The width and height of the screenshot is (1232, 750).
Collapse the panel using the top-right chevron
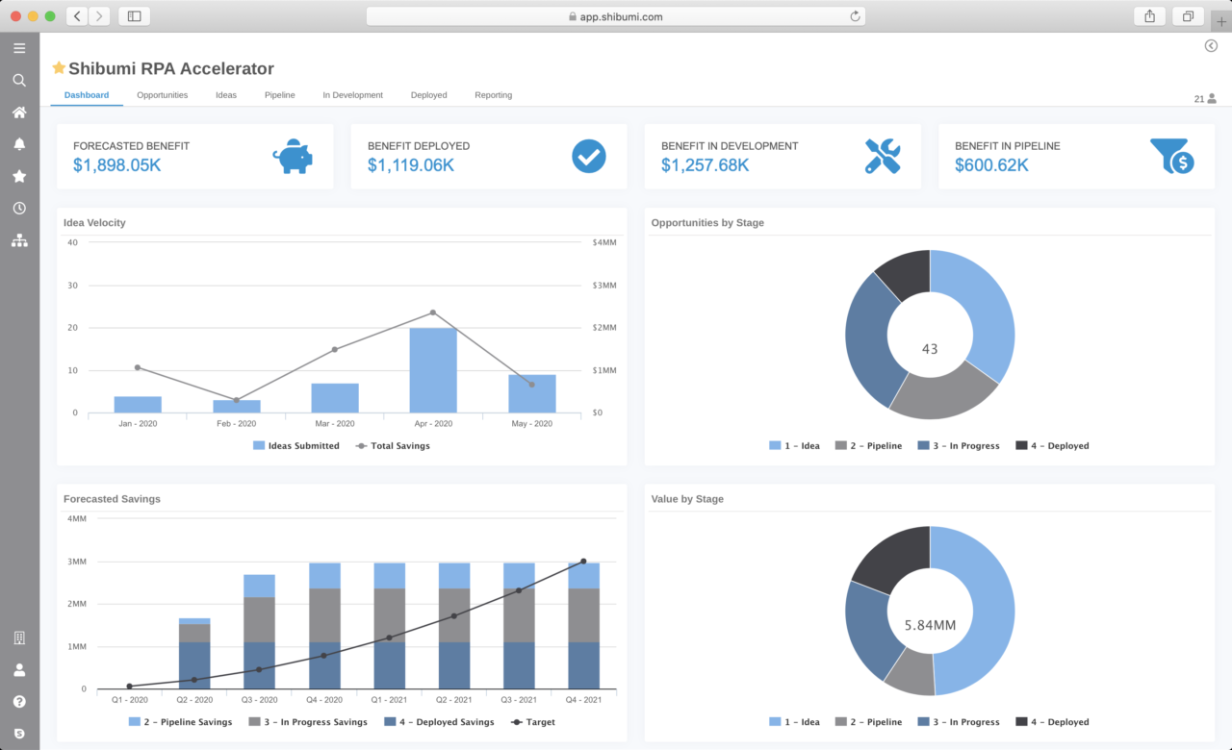(x=1211, y=45)
